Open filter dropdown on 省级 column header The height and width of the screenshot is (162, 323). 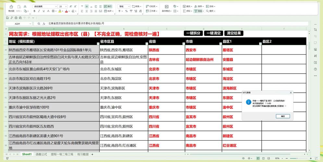[183, 44]
